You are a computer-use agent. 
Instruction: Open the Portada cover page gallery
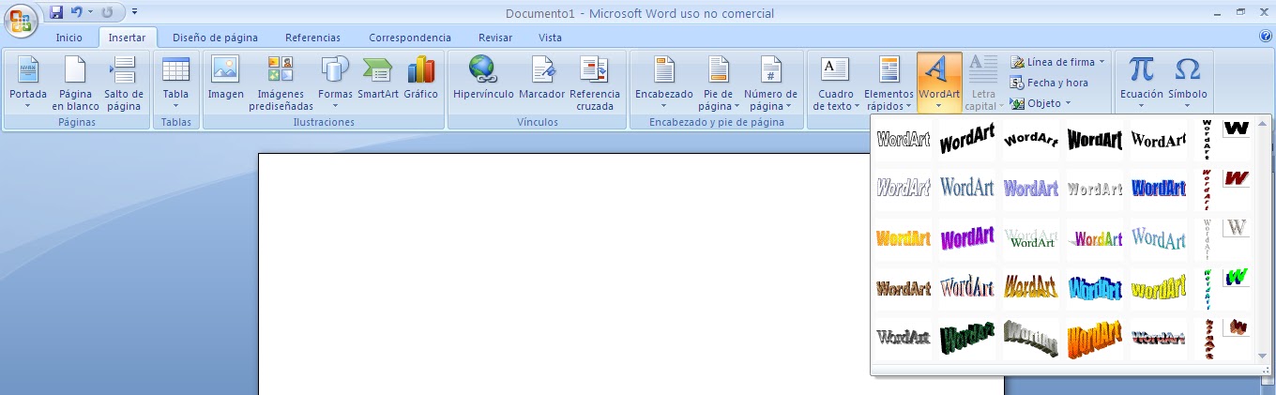pos(27,83)
